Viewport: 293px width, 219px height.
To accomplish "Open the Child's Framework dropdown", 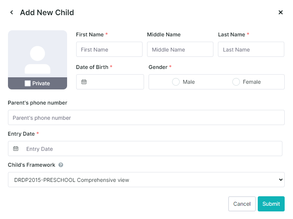I will pos(146,180).
